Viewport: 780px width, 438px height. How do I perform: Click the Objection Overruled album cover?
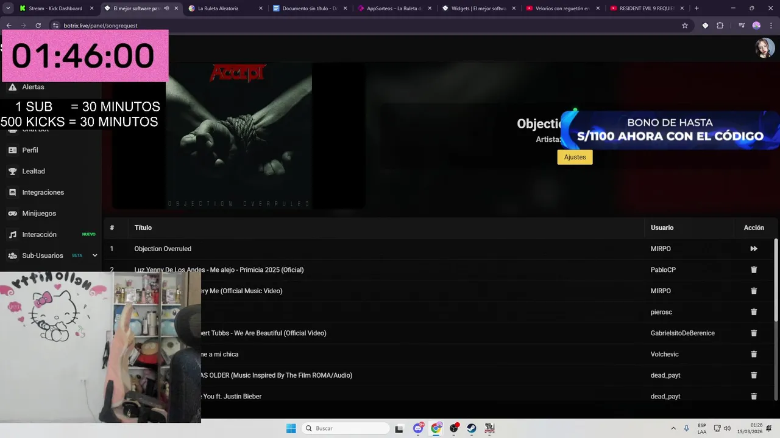[239, 136]
